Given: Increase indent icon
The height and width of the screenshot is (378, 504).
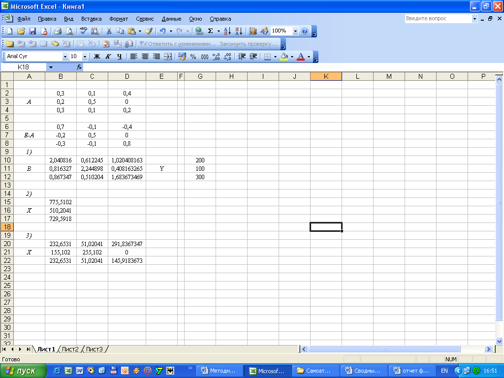Looking at the screenshot, I should (253, 57).
